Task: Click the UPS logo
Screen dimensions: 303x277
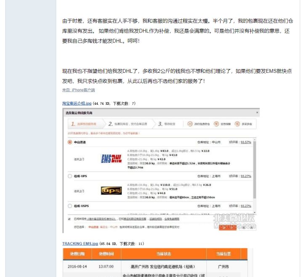Action: pos(111,191)
